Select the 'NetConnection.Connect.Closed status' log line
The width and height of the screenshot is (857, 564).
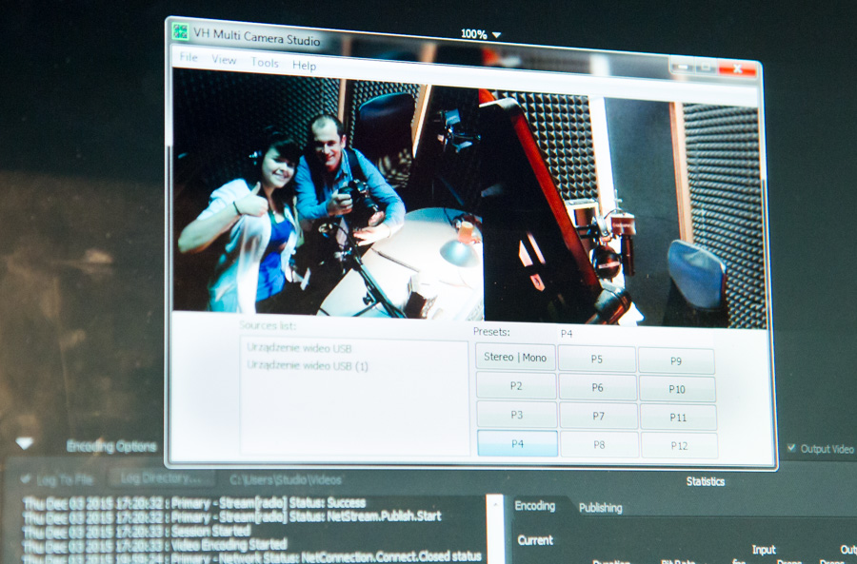pyautogui.click(x=252, y=557)
